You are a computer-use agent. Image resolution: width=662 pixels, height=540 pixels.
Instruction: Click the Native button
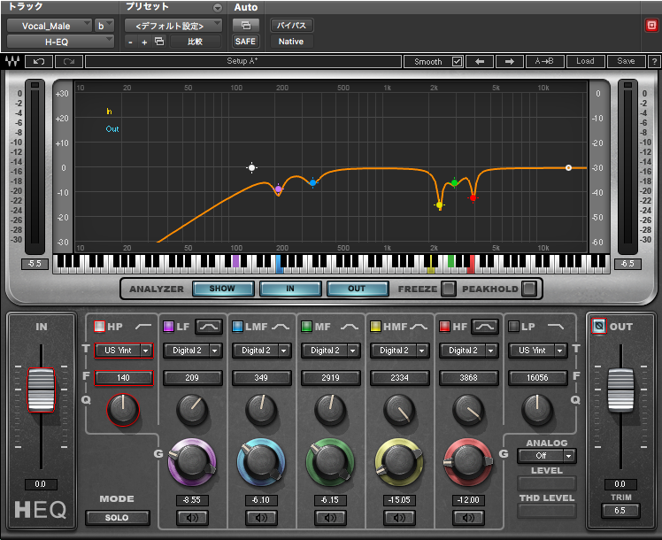[291, 42]
